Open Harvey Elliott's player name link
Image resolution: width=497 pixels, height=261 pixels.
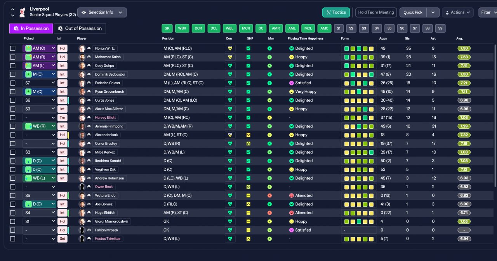[106, 118]
